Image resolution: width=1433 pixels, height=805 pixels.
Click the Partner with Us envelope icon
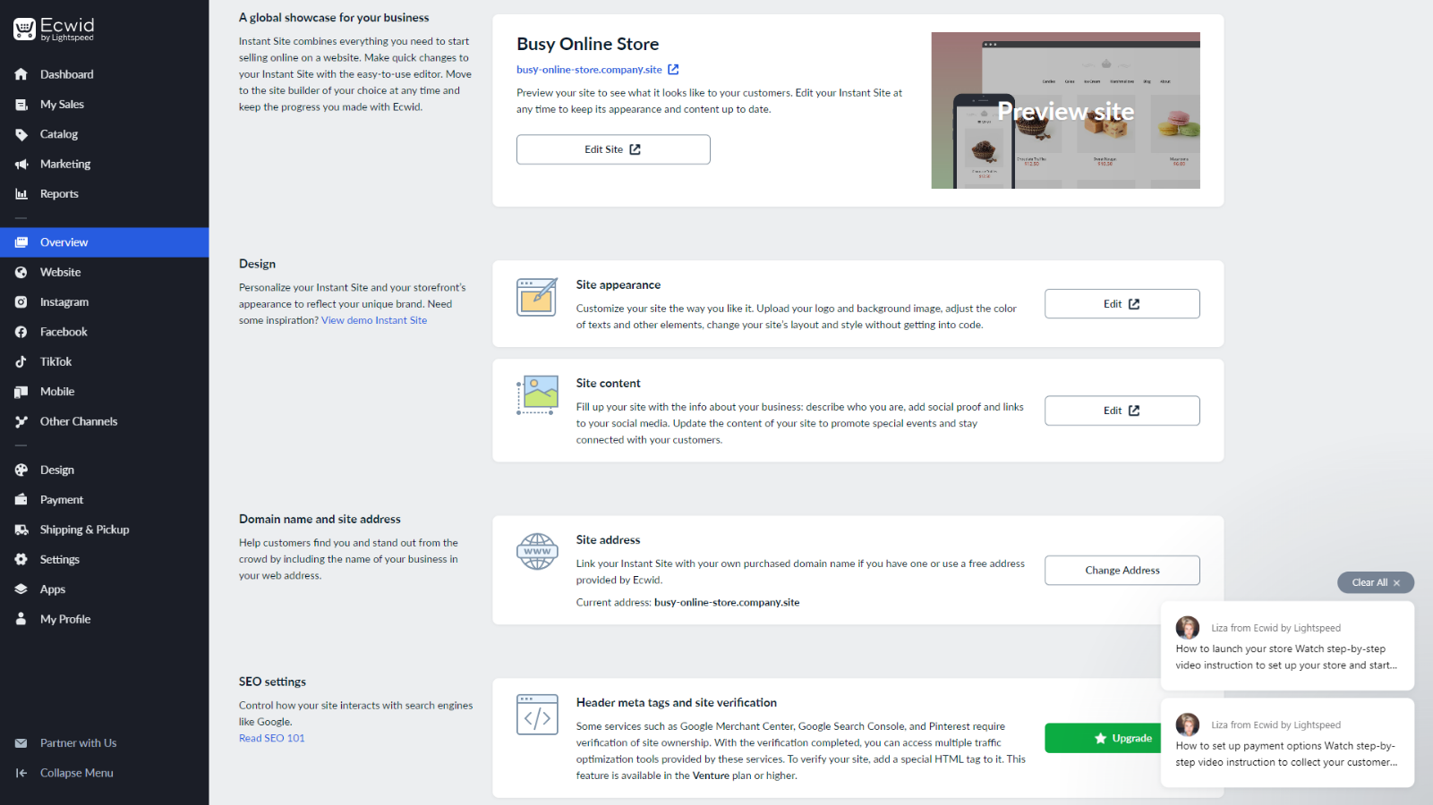(21, 743)
